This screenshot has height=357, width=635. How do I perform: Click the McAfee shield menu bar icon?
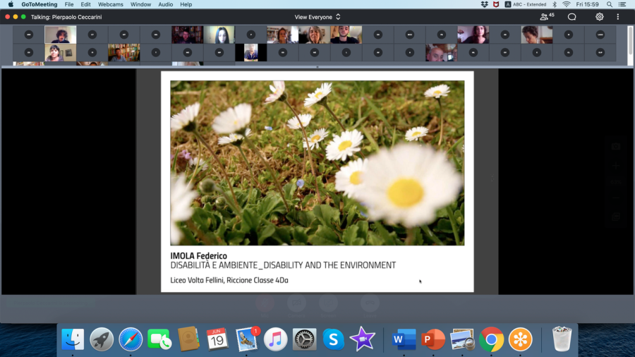coord(496,4)
